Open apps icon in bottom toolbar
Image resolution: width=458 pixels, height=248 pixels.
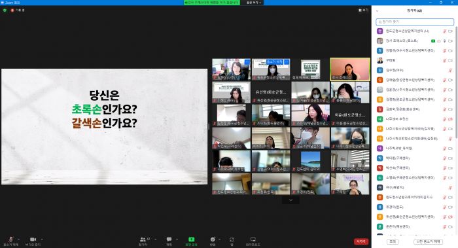pos(232,241)
